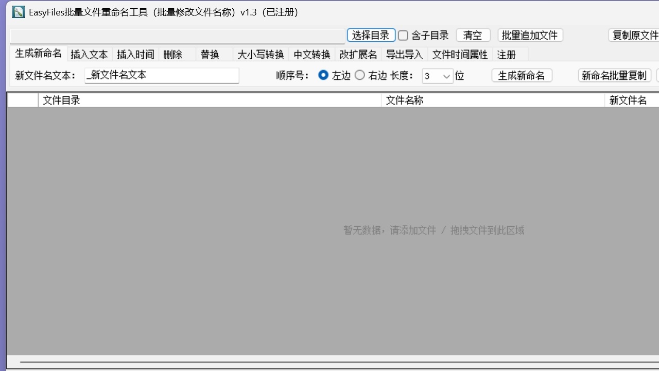Open the 文件时间属性 tab
The width and height of the screenshot is (659, 371).
pos(460,55)
